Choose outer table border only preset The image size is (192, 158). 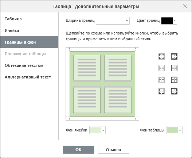(x=174, y=68)
